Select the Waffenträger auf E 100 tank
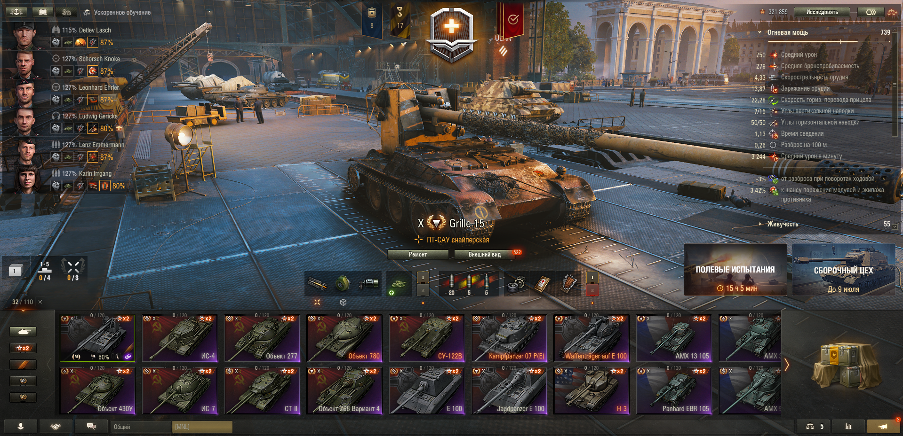Viewport: 903px width, 436px height. (591, 338)
